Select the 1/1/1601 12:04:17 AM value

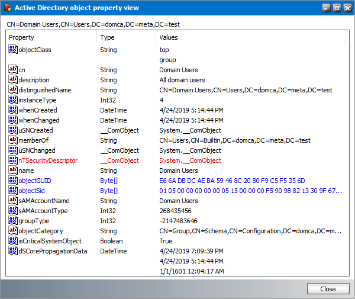[192, 271]
